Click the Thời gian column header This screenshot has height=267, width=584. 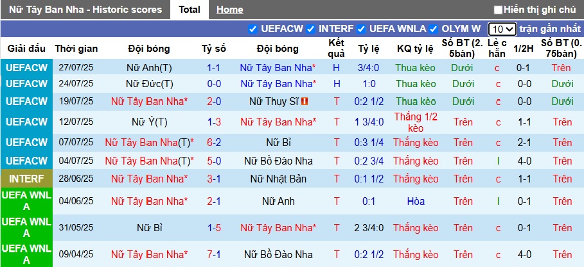76,49
